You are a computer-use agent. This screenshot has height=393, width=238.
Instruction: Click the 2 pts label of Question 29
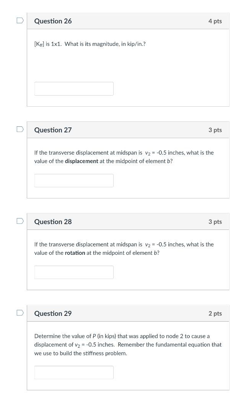pyautogui.click(x=215, y=313)
